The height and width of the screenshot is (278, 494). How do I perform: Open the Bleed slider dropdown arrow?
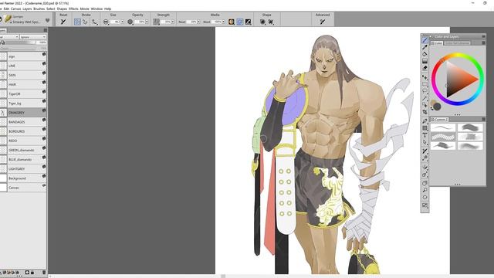[x=223, y=22]
